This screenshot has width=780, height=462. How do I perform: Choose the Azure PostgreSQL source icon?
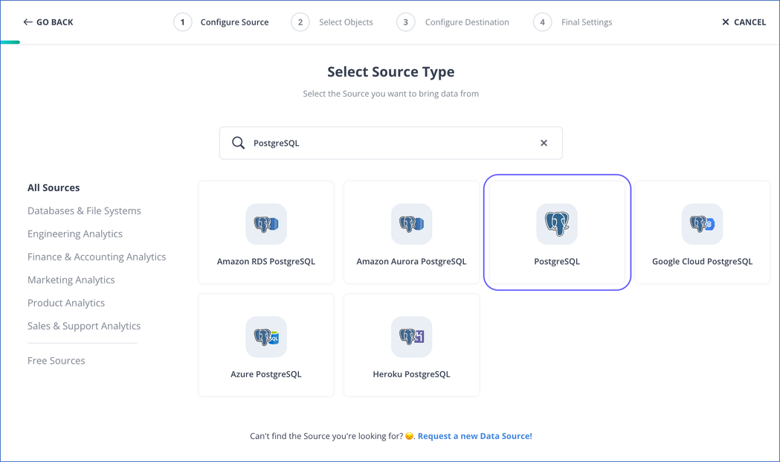point(266,337)
